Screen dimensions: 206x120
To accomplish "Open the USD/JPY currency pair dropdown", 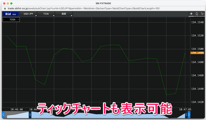I will (x=28, y=14).
